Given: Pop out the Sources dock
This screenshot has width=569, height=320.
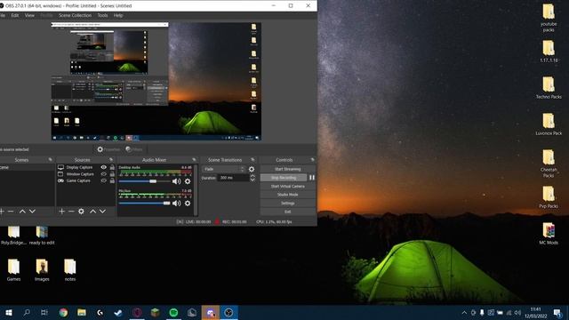Looking at the screenshot, I should [111, 160].
